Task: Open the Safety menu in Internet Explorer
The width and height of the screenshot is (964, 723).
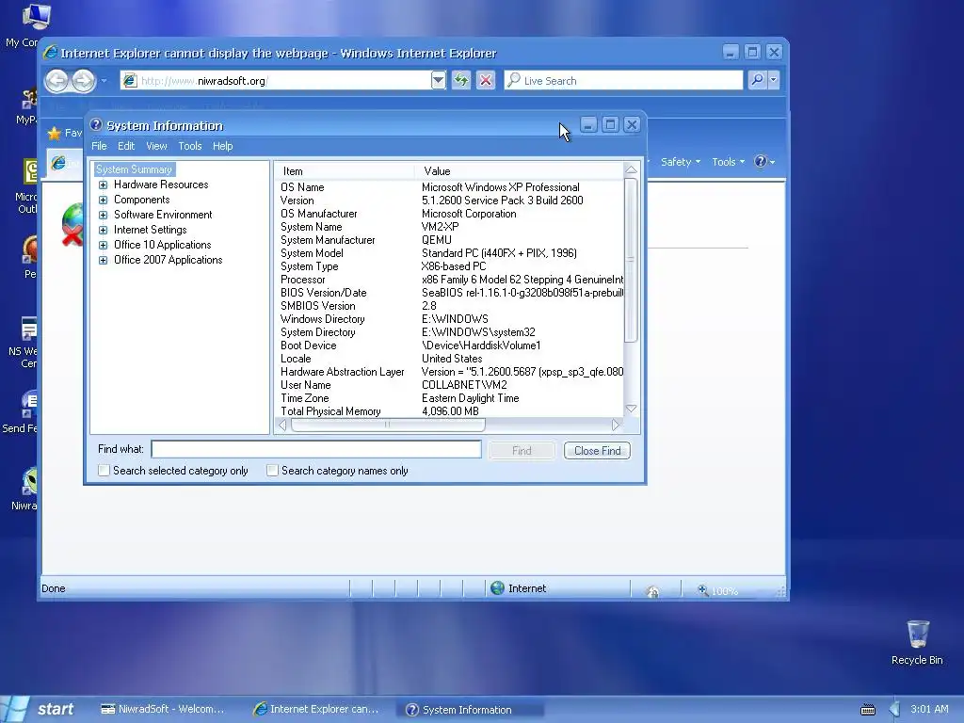Action: tap(680, 162)
